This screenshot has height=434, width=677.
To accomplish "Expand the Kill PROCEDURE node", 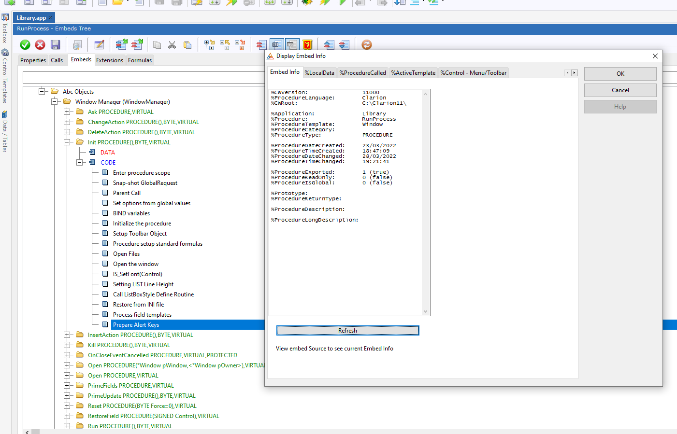I will [67, 345].
